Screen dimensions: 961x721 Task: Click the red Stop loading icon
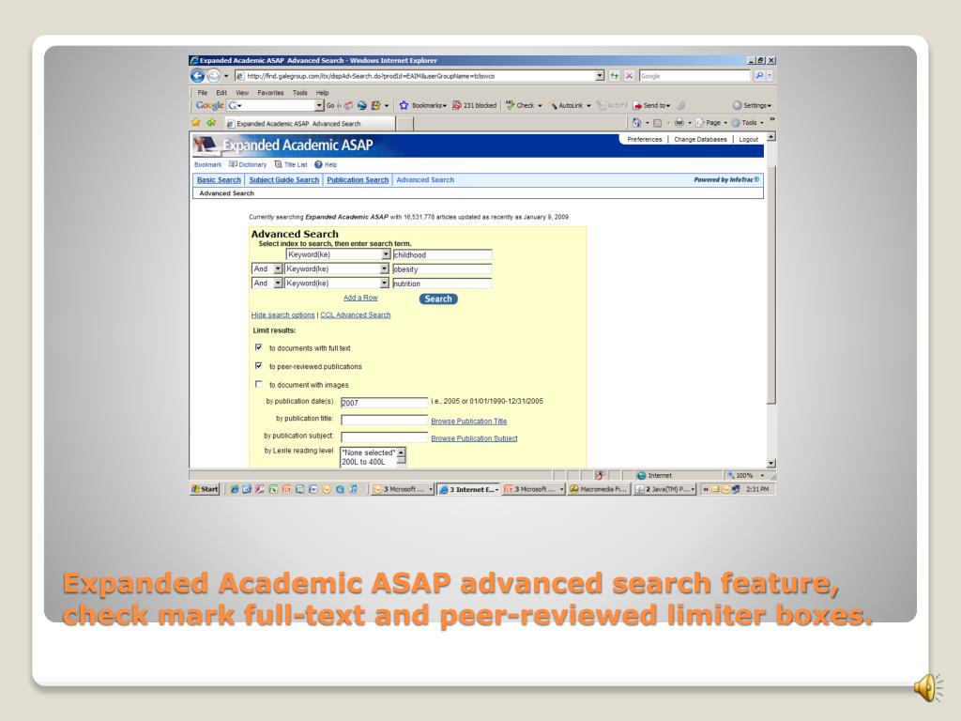tap(629, 76)
